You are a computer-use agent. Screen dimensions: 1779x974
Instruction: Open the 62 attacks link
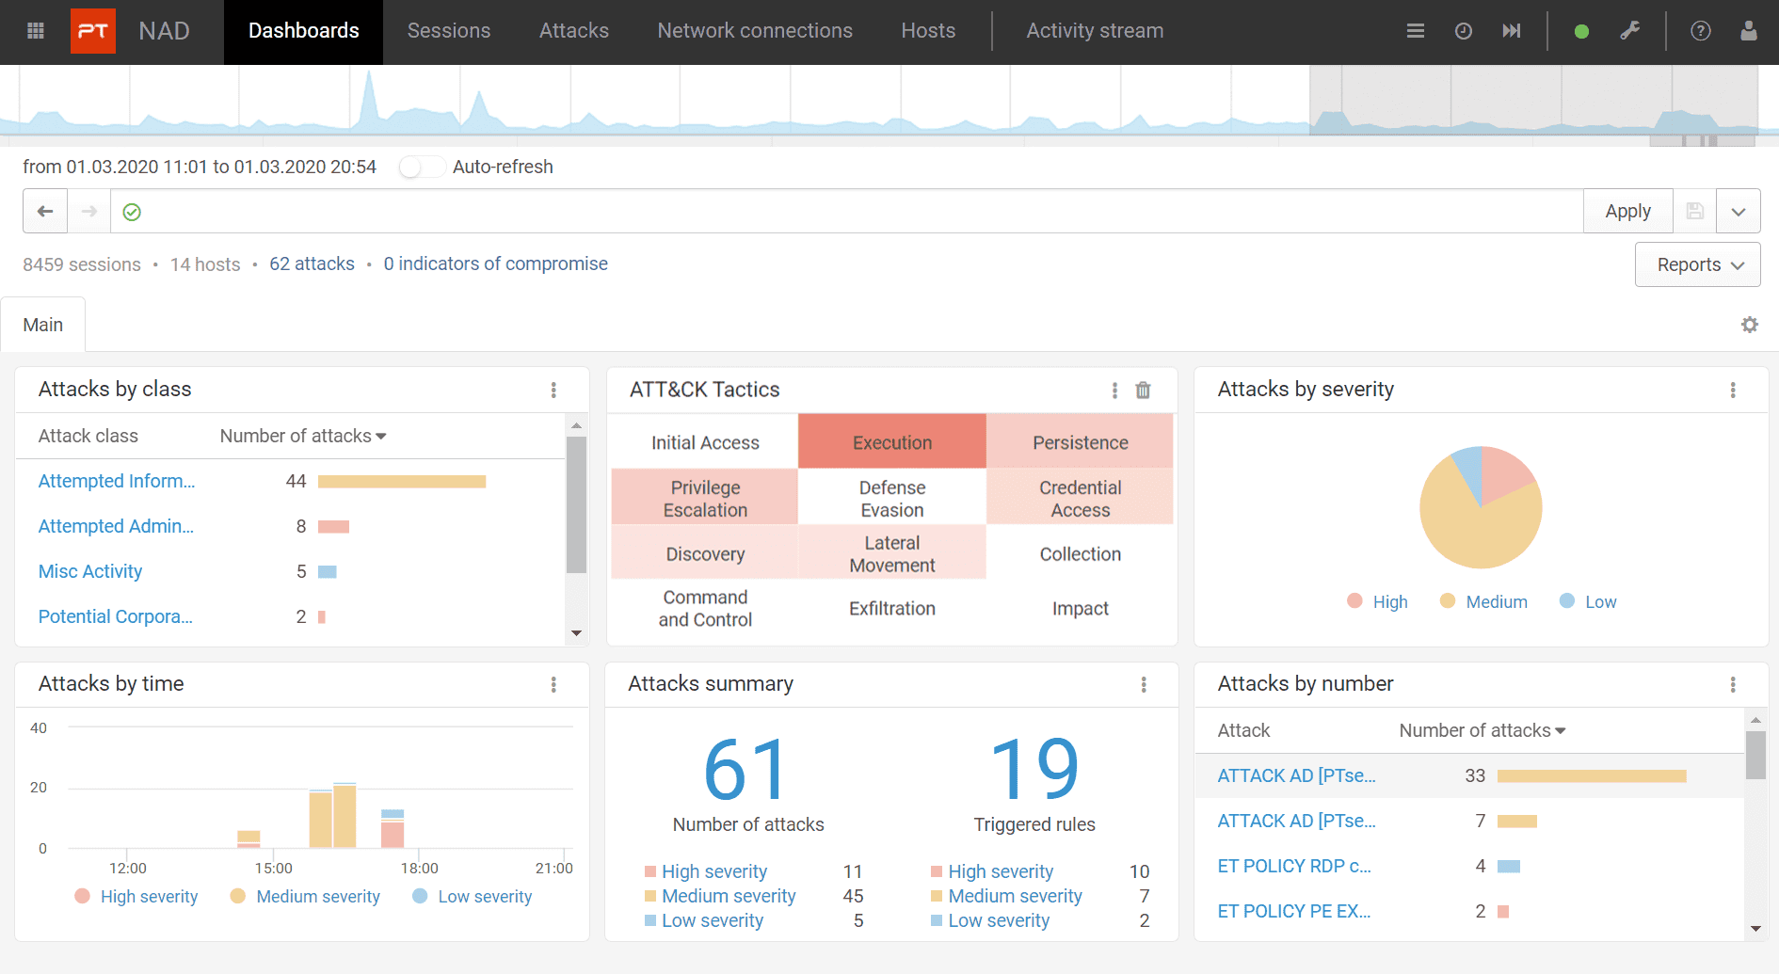pos(312,264)
